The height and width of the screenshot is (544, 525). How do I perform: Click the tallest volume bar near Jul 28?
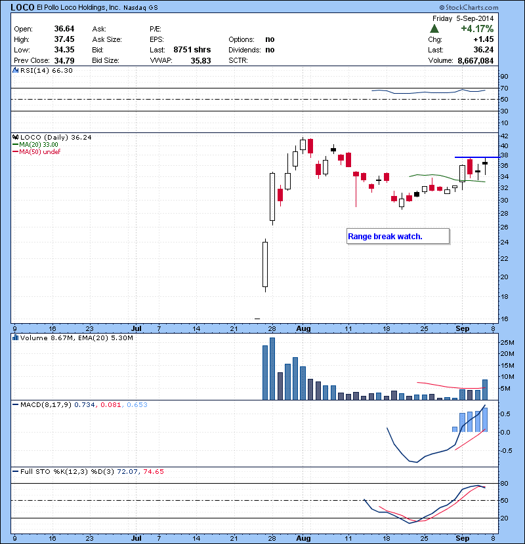click(272, 369)
